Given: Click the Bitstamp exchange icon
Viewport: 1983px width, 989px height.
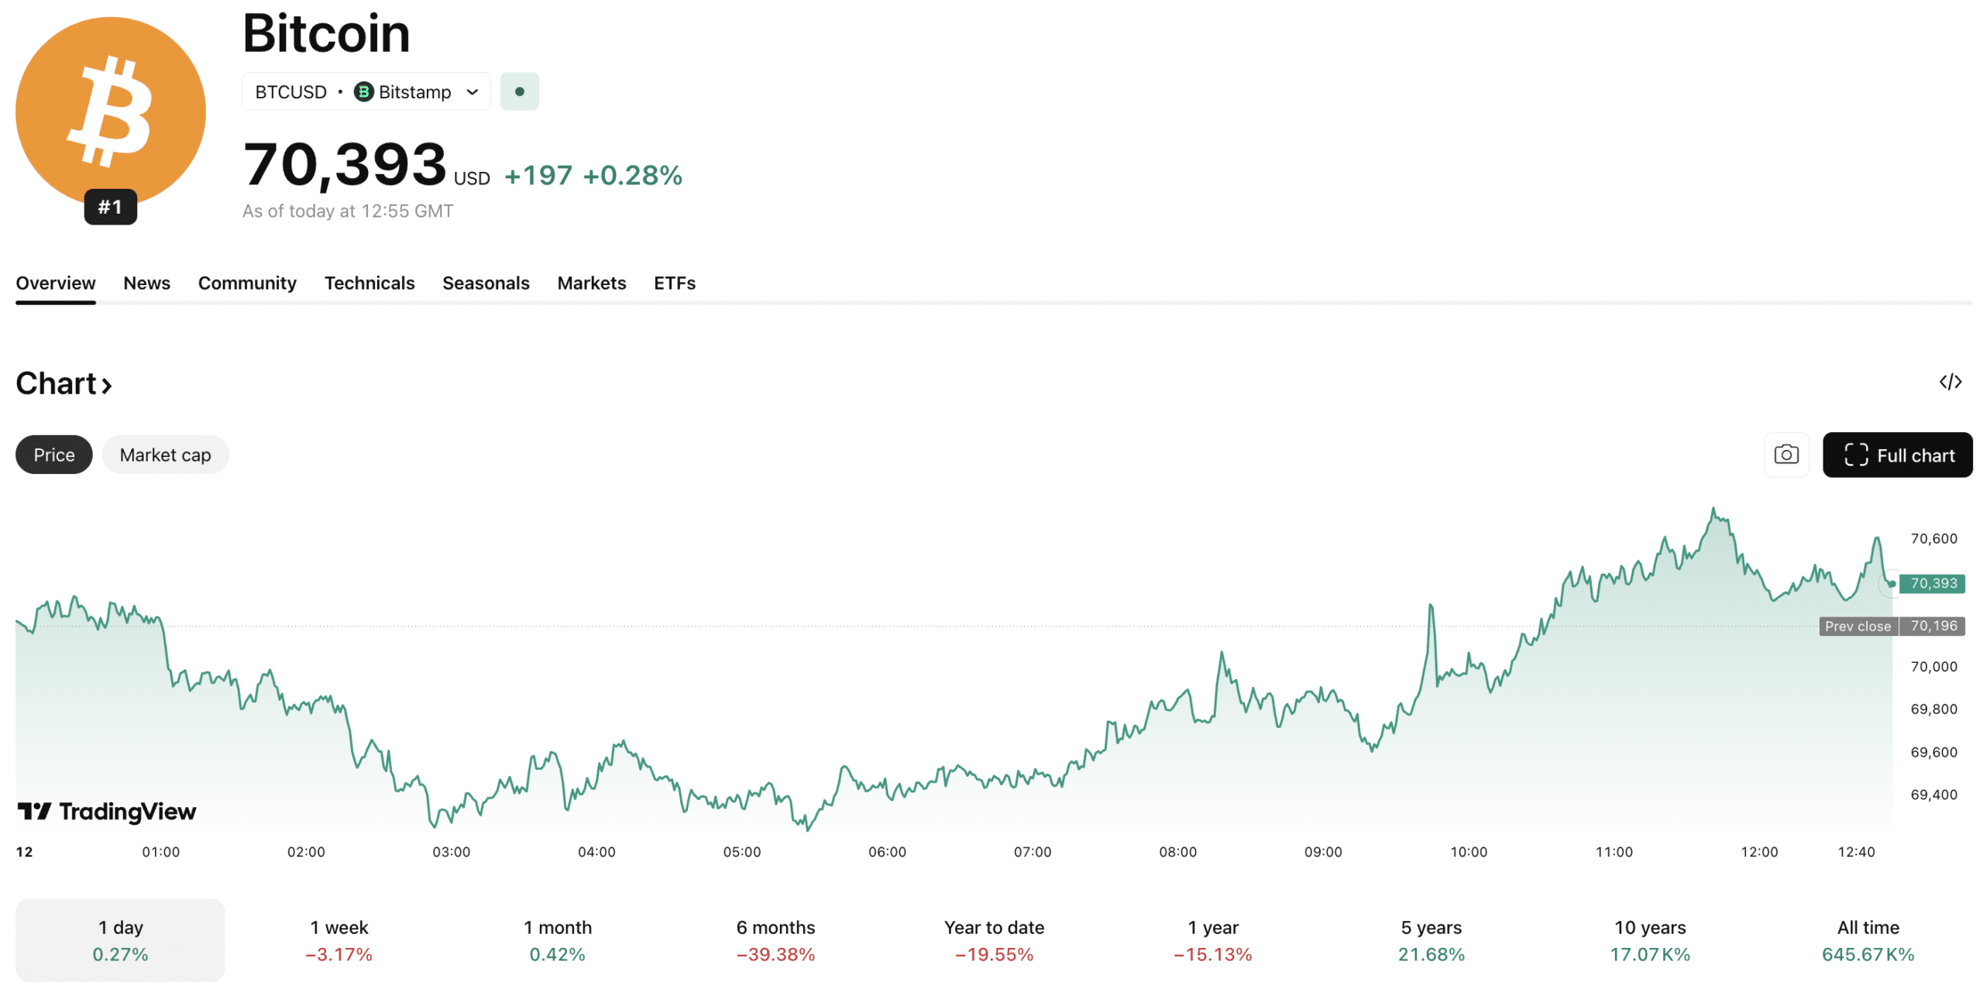Looking at the screenshot, I should point(363,91).
